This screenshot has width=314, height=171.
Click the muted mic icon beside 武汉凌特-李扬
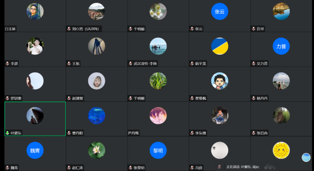(130, 64)
